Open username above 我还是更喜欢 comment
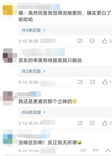The height and width of the screenshot is (156, 112). pyautogui.click(x=30, y=94)
